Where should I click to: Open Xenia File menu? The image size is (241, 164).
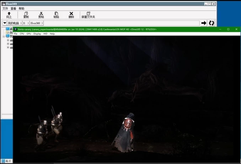[16, 34]
